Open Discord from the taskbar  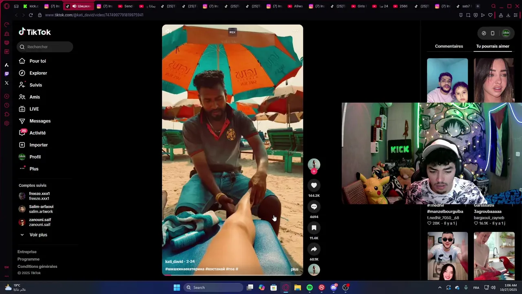(334, 287)
